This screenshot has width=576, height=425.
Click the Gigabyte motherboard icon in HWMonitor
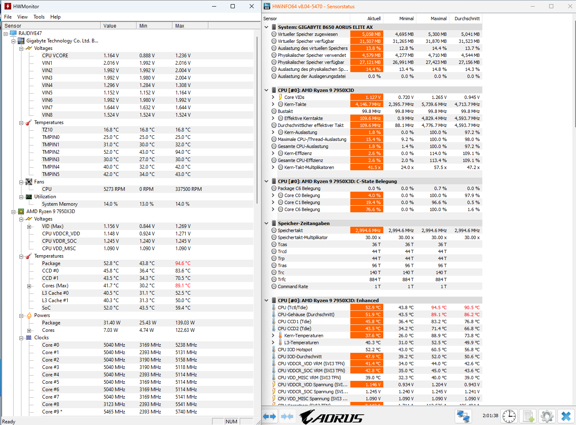click(x=21, y=41)
